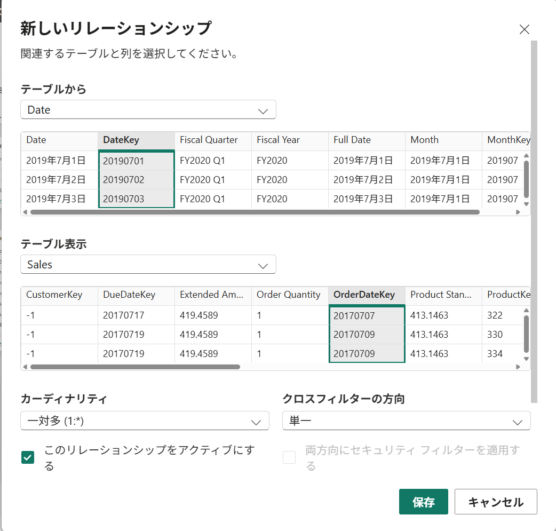Click the 20190703 DateKey cell
This screenshot has height=531, width=556.
(136, 199)
